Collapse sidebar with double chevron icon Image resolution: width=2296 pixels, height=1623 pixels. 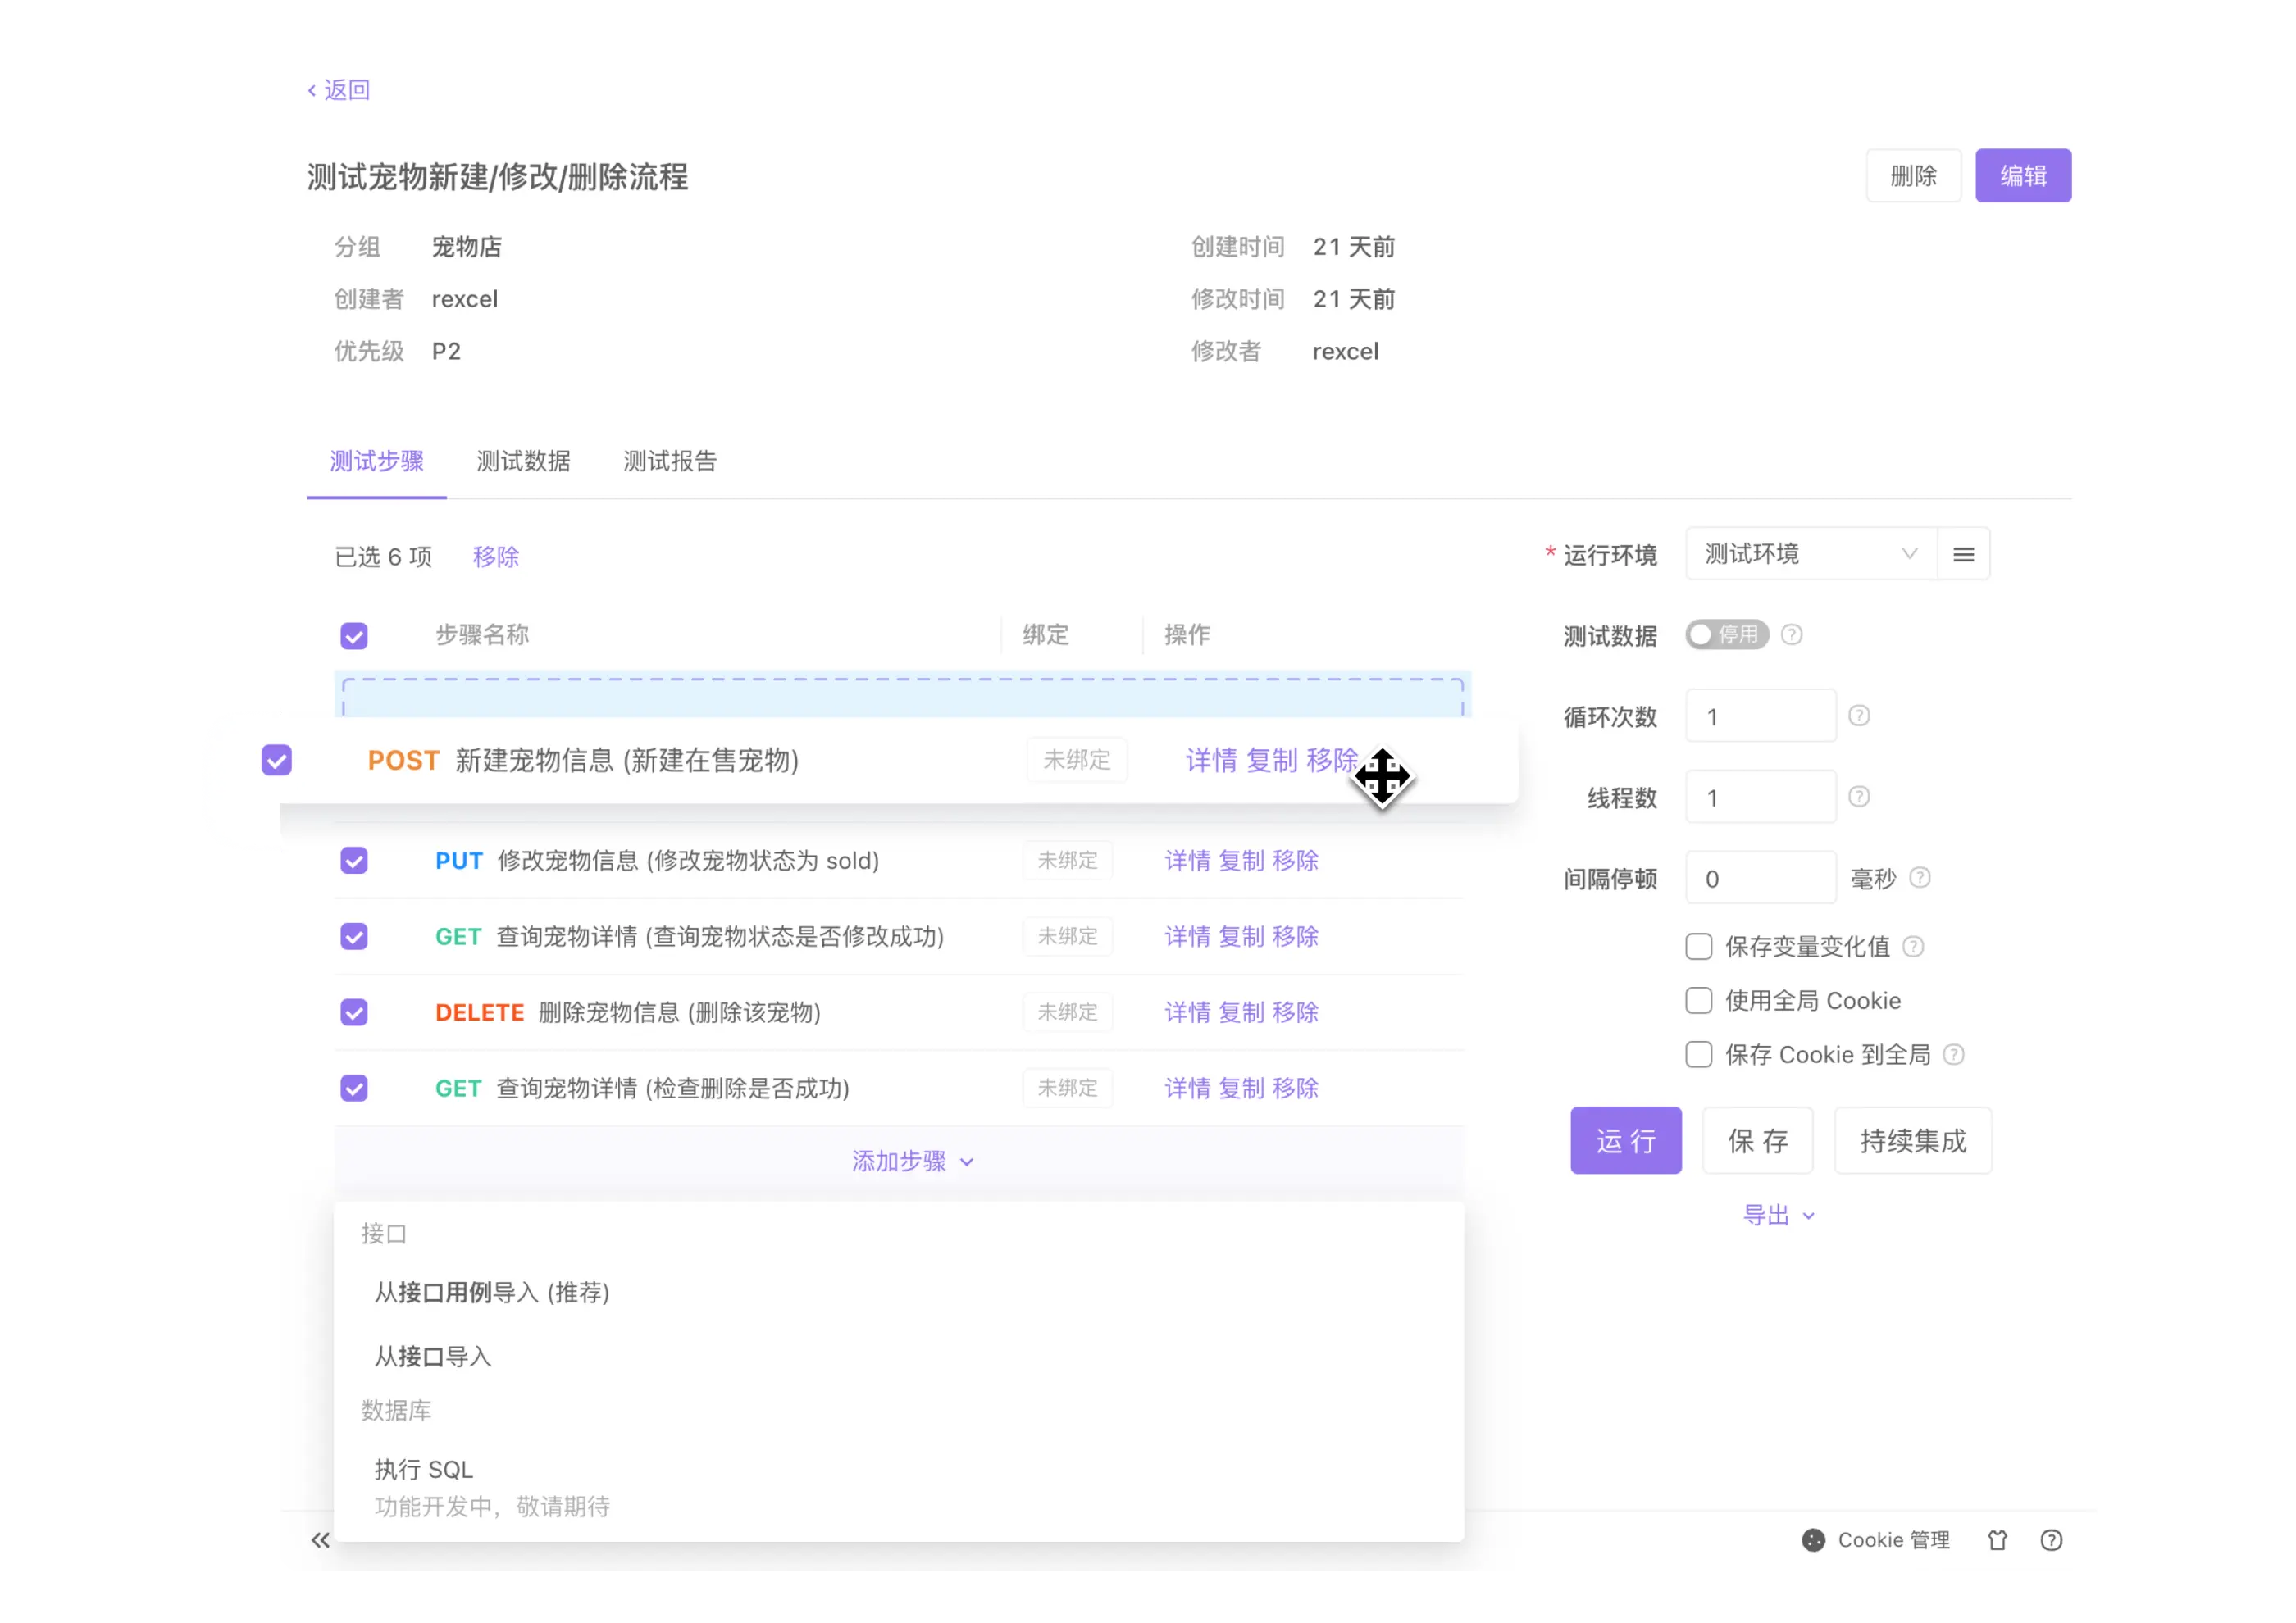320,1540
